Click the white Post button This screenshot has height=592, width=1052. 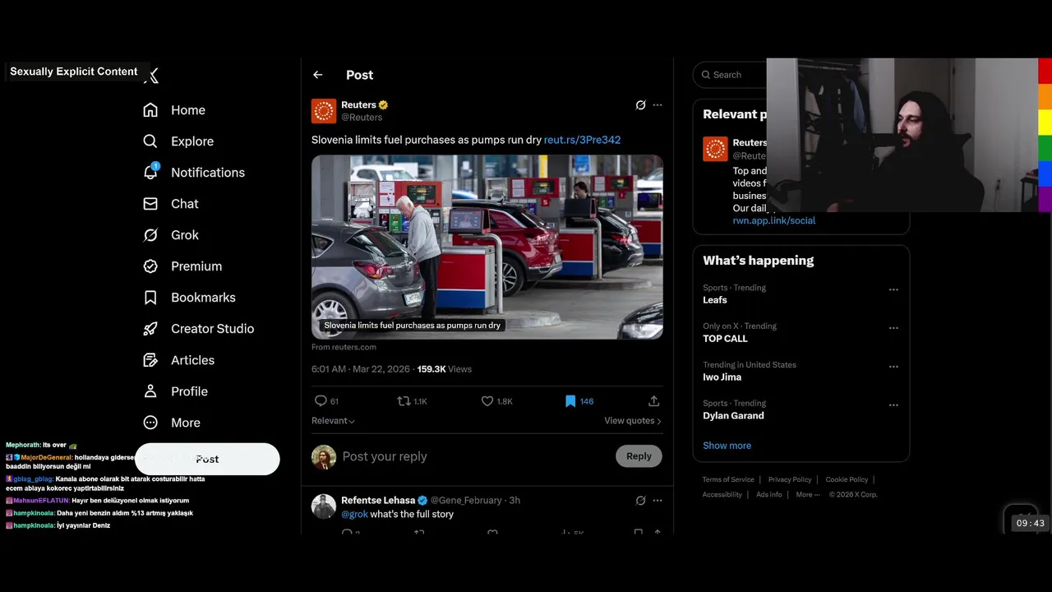(x=207, y=459)
